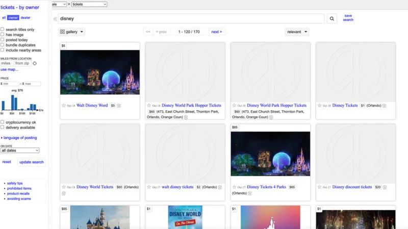Open the $1 fireworks castle thumbnail
Viewport: 408px width, 229px height.
tap(355, 220)
